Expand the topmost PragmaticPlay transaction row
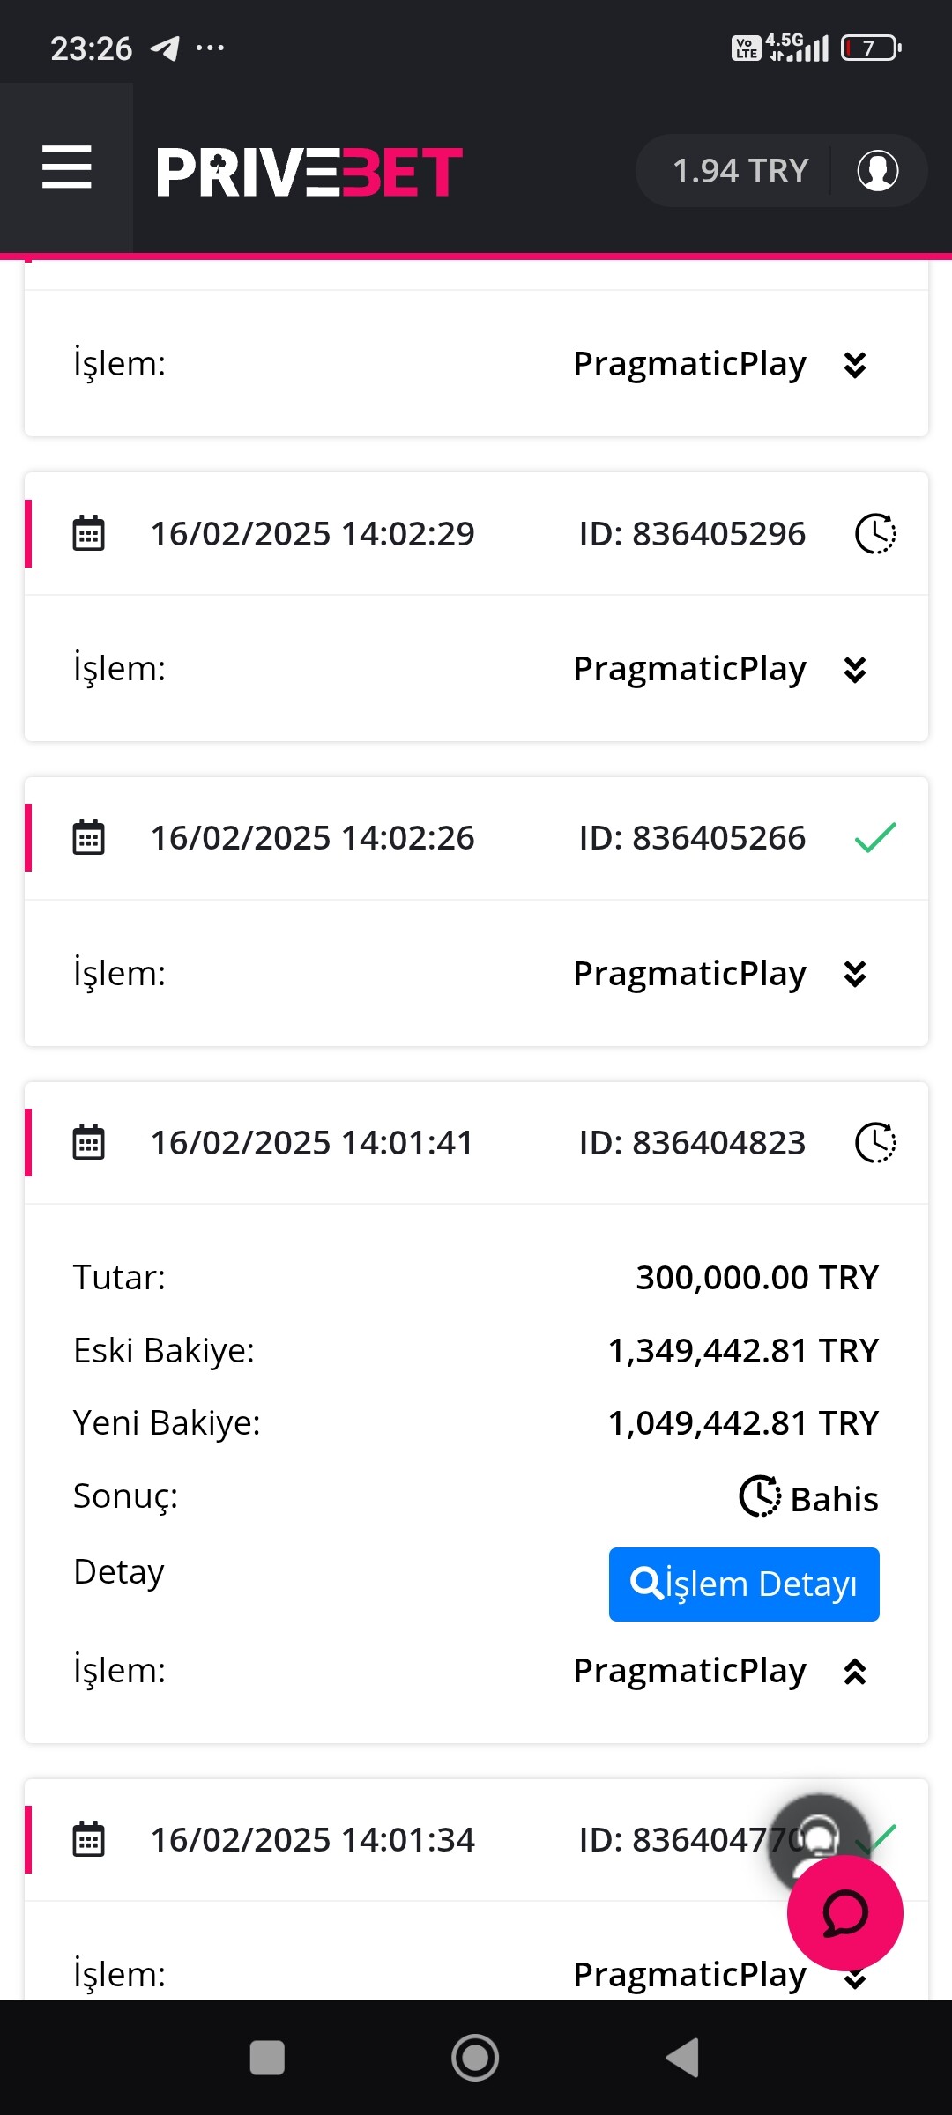The image size is (952, 2115). [x=854, y=364]
